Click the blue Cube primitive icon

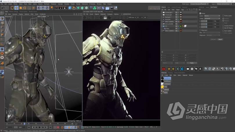click(x=70, y=8)
